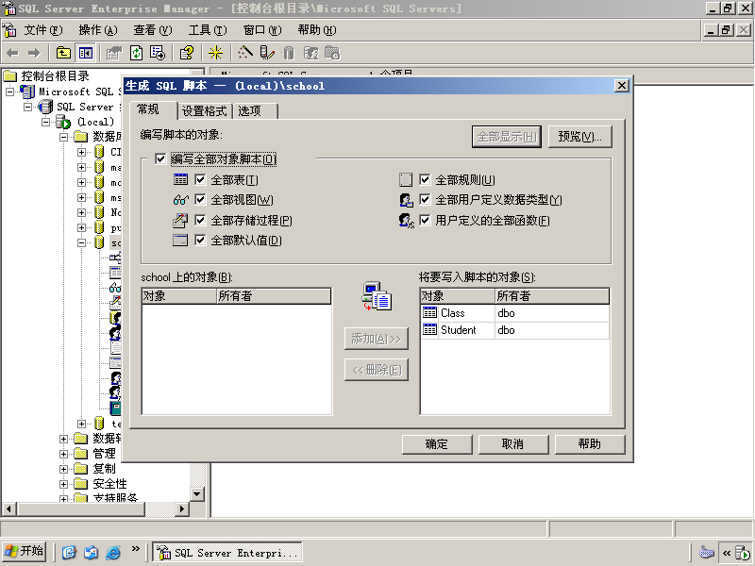Collapse the (local) server node
The height and width of the screenshot is (566, 755).
[45, 122]
